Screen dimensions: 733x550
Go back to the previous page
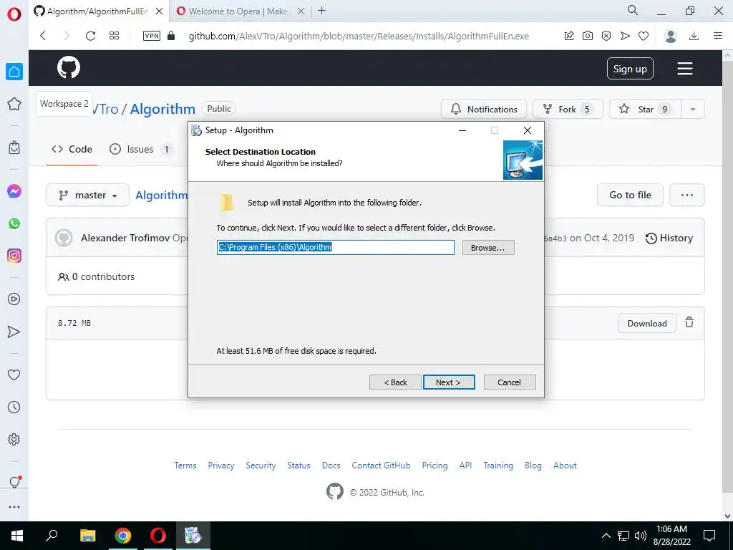[x=43, y=36]
